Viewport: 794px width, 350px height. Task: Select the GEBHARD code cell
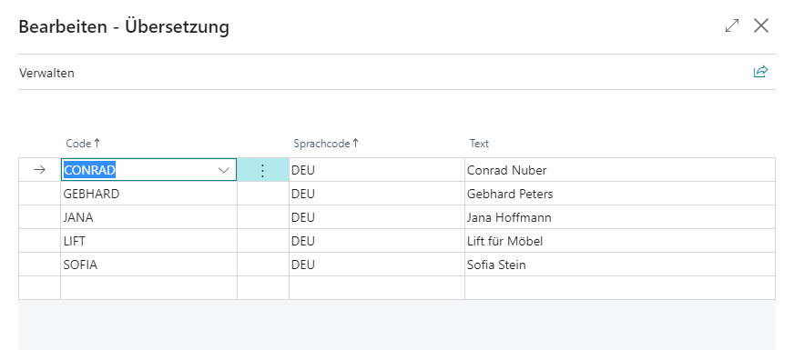point(149,194)
